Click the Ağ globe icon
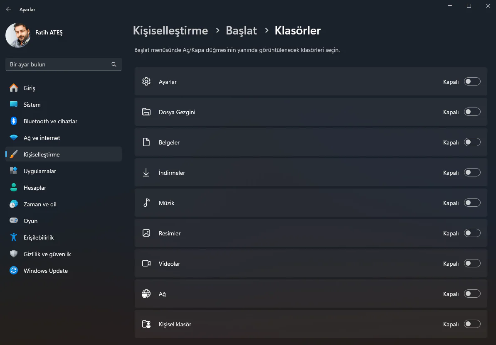 146,294
